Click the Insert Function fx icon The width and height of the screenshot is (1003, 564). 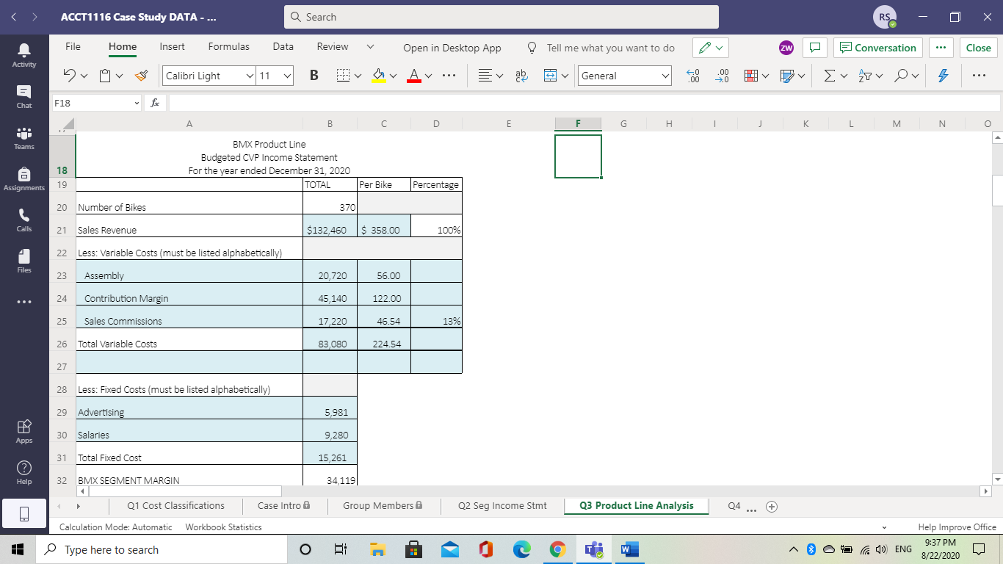point(154,102)
